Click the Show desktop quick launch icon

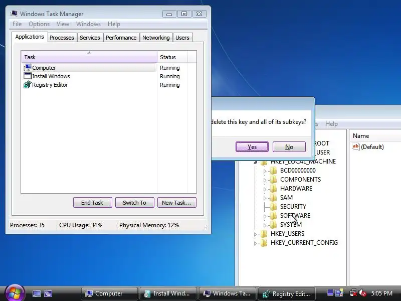[36, 293]
